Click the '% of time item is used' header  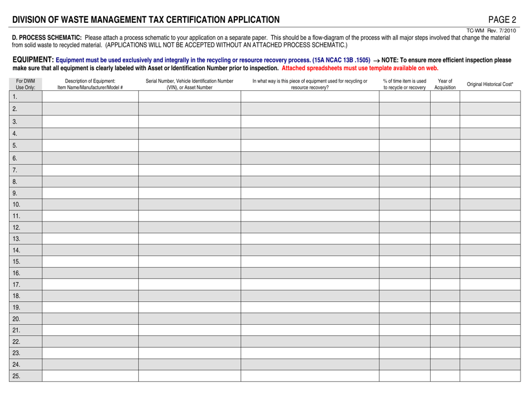coord(404,84)
